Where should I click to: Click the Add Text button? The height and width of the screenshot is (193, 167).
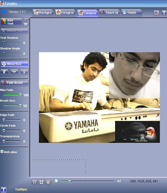tap(11, 22)
